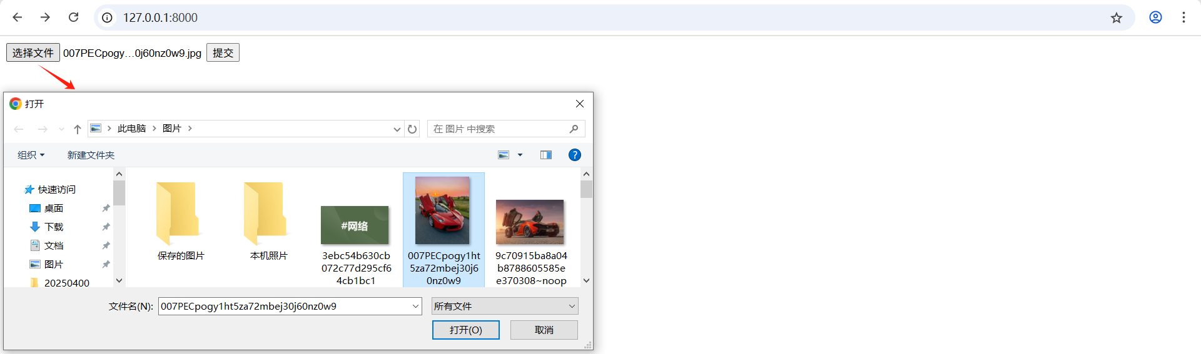The width and height of the screenshot is (1201, 354).
Task: Click the file list scrollbar up arrow
Action: coord(586,174)
